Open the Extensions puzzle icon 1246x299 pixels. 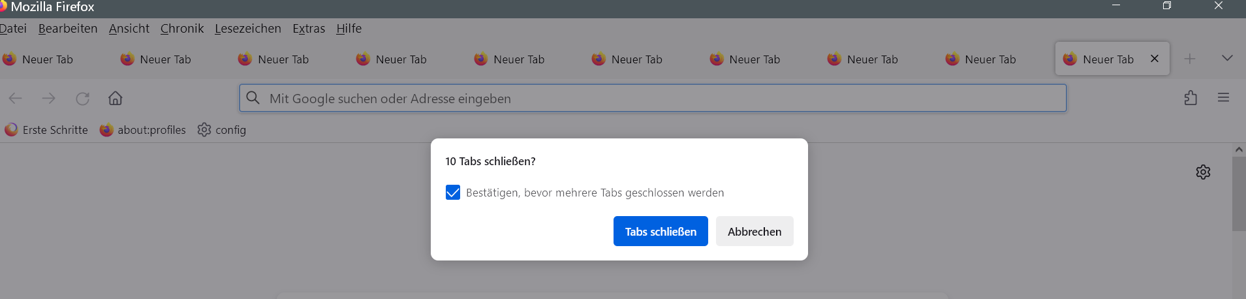[1191, 98]
